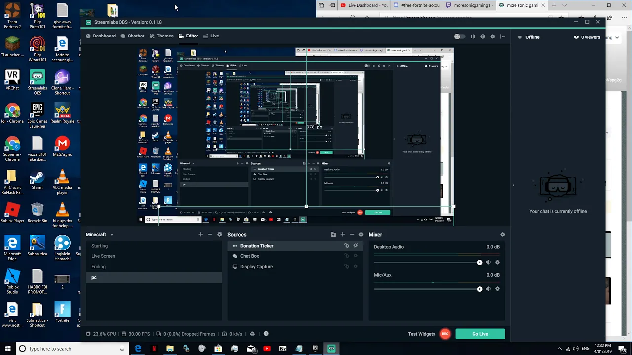Start recording with REC button
The height and width of the screenshot is (355, 632).
[x=445, y=334]
